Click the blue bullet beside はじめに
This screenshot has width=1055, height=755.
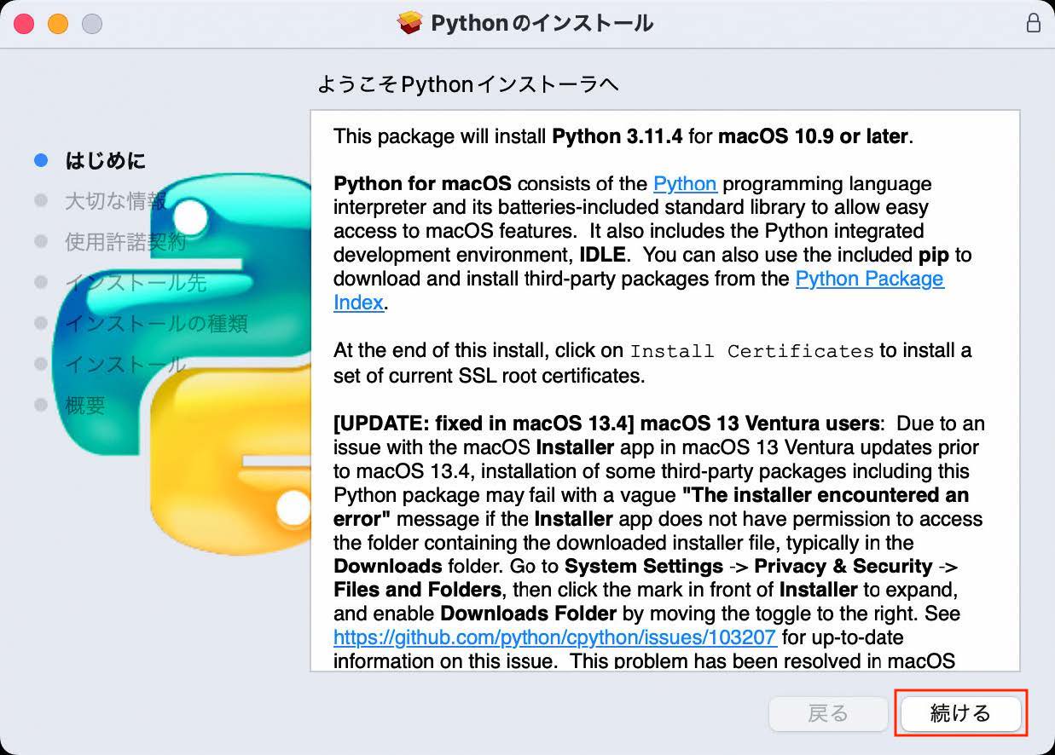coord(40,160)
